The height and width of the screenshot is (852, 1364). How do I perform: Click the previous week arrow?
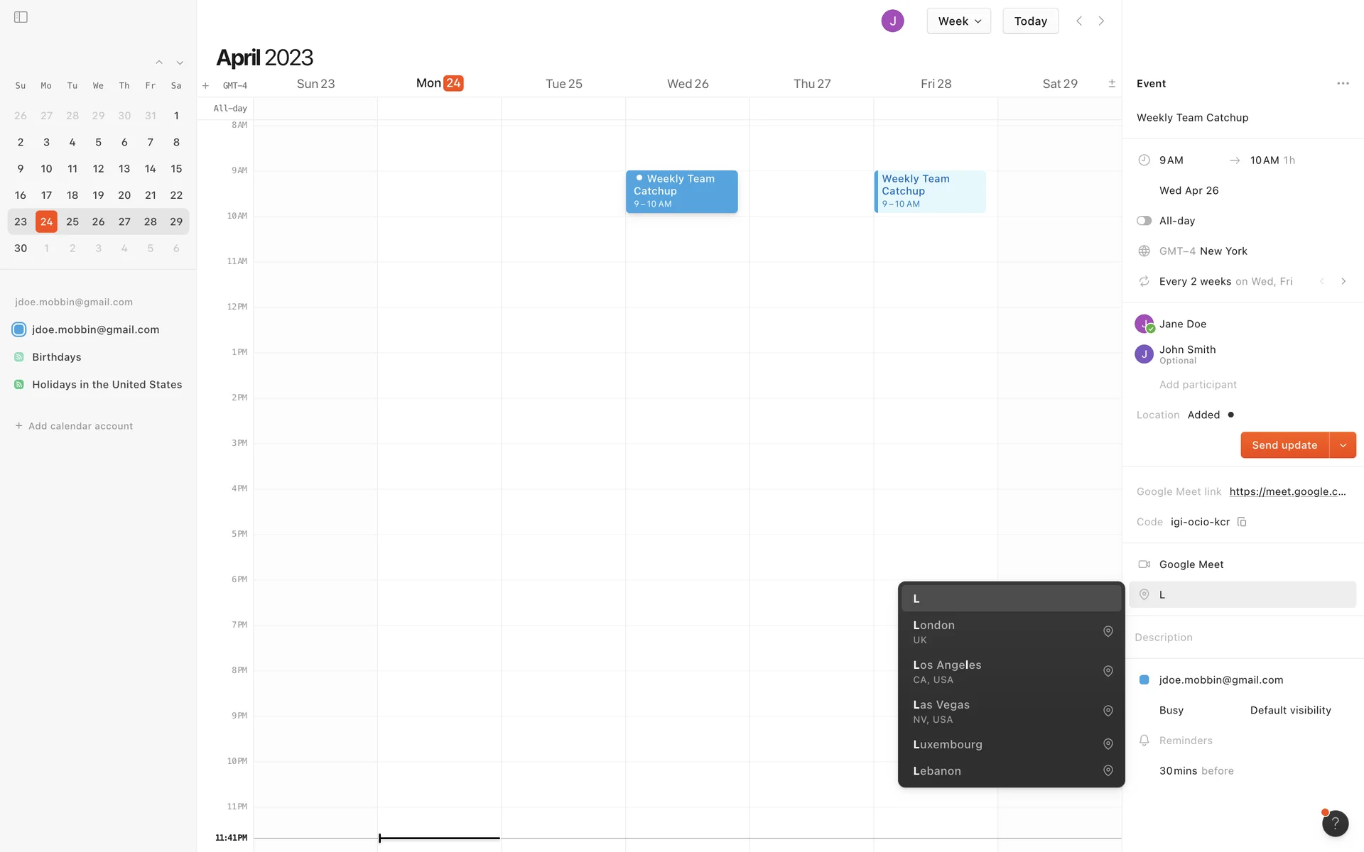click(x=1079, y=21)
